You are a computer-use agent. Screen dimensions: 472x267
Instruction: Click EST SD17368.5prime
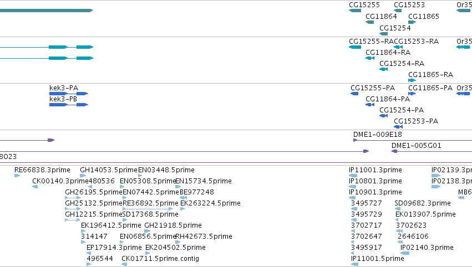click(x=150, y=214)
